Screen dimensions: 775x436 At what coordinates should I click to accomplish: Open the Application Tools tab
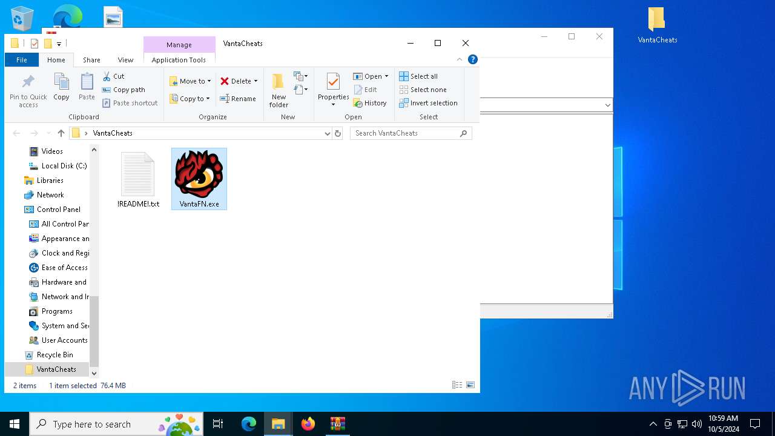pyautogui.click(x=179, y=60)
